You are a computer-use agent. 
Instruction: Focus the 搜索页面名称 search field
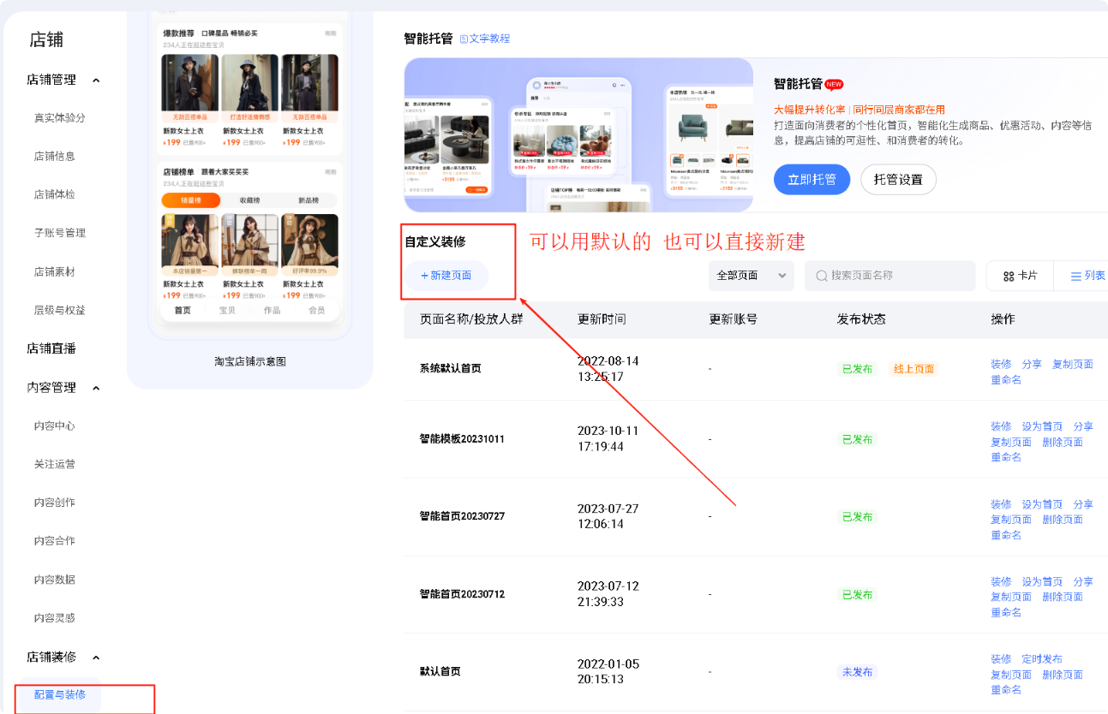(890, 276)
